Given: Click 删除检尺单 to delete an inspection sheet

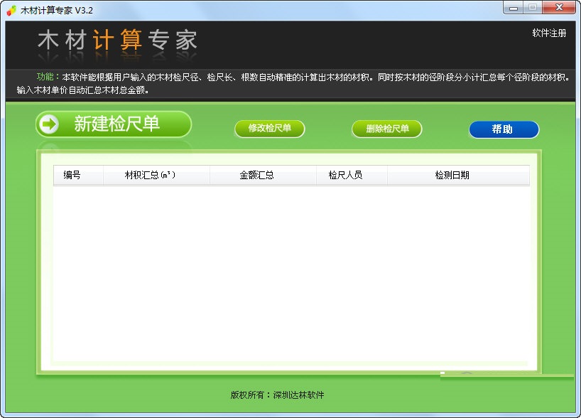Looking at the screenshot, I should [x=386, y=129].
